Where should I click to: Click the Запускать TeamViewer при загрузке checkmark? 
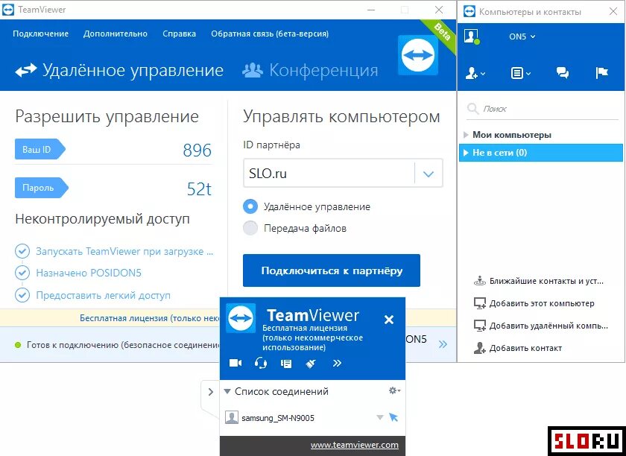click(22, 251)
